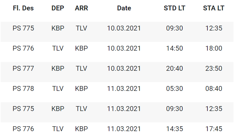Select flight PS 777 cell
The width and height of the screenshot is (239, 136).
click(x=23, y=68)
